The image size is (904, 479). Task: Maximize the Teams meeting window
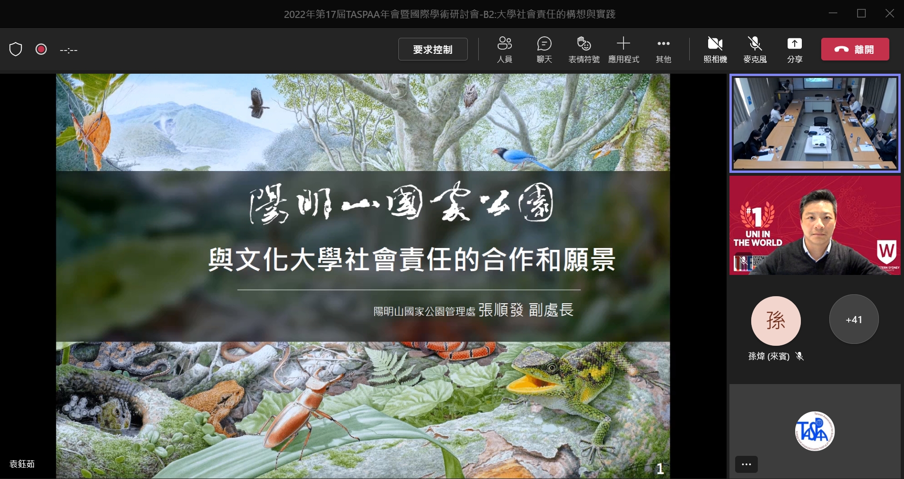[861, 14]
